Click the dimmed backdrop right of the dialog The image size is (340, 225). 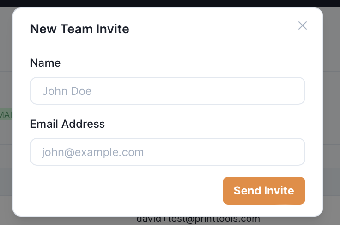coord(331,116)
